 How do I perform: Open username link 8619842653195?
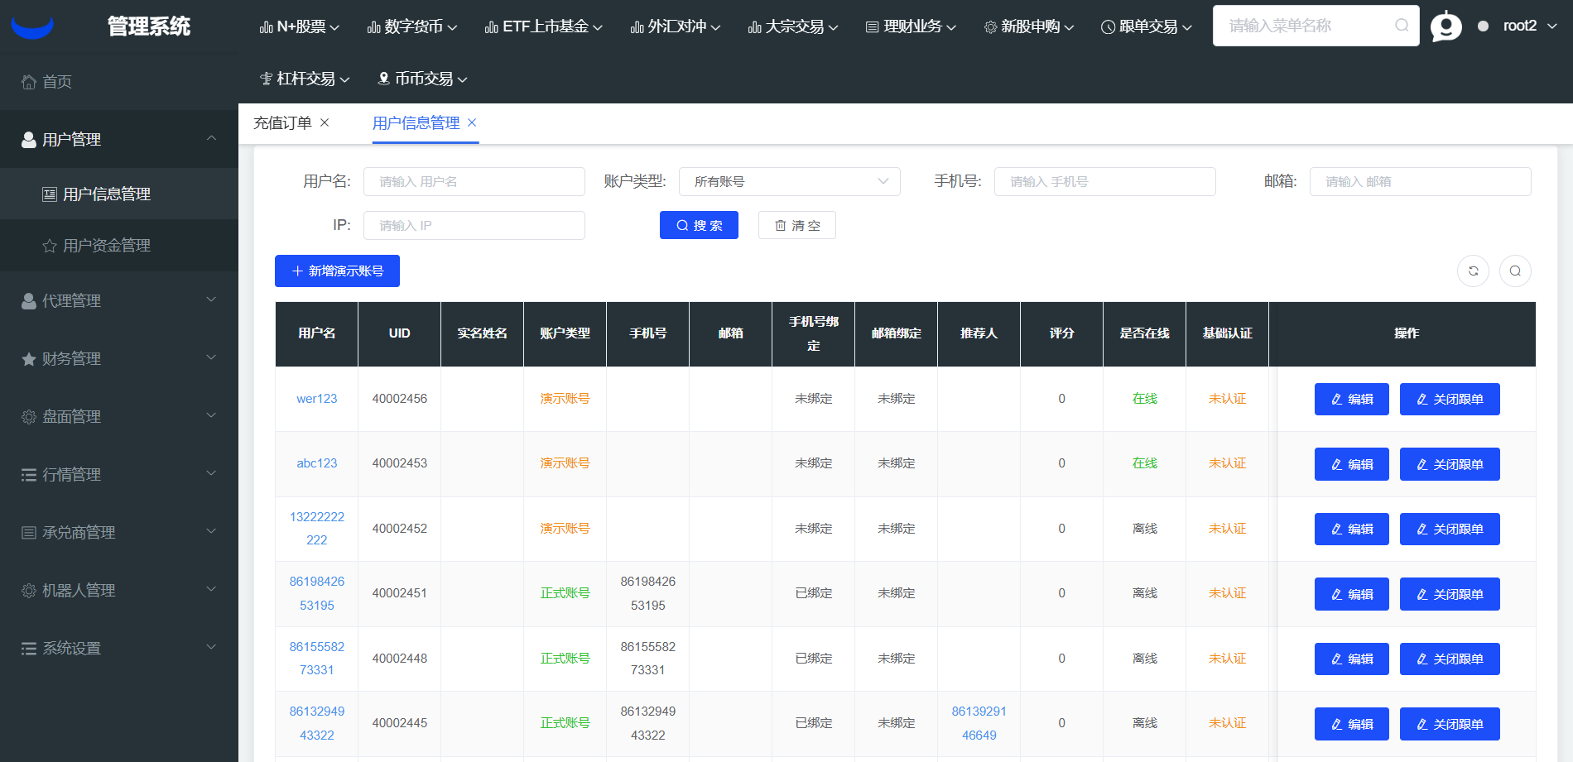point(317,593)
